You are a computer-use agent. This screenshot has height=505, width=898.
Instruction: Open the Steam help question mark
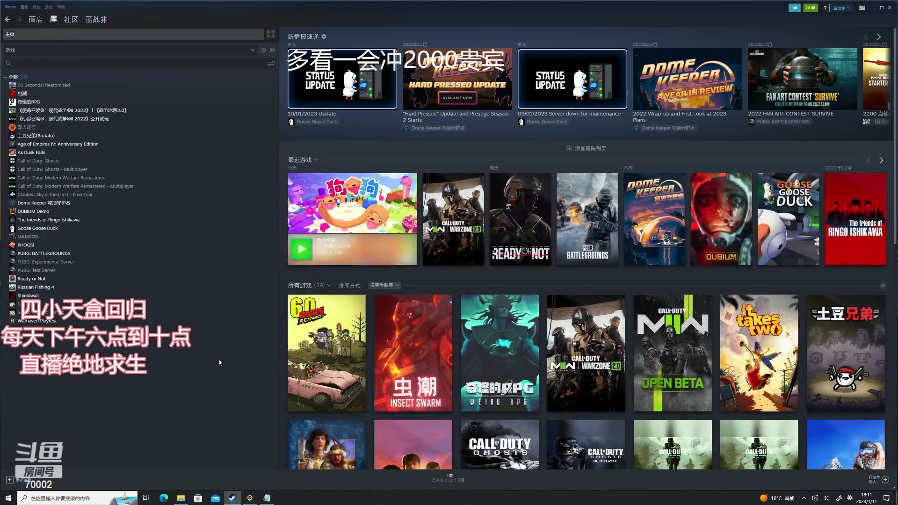pyautogui.click(x=825, y=8)
